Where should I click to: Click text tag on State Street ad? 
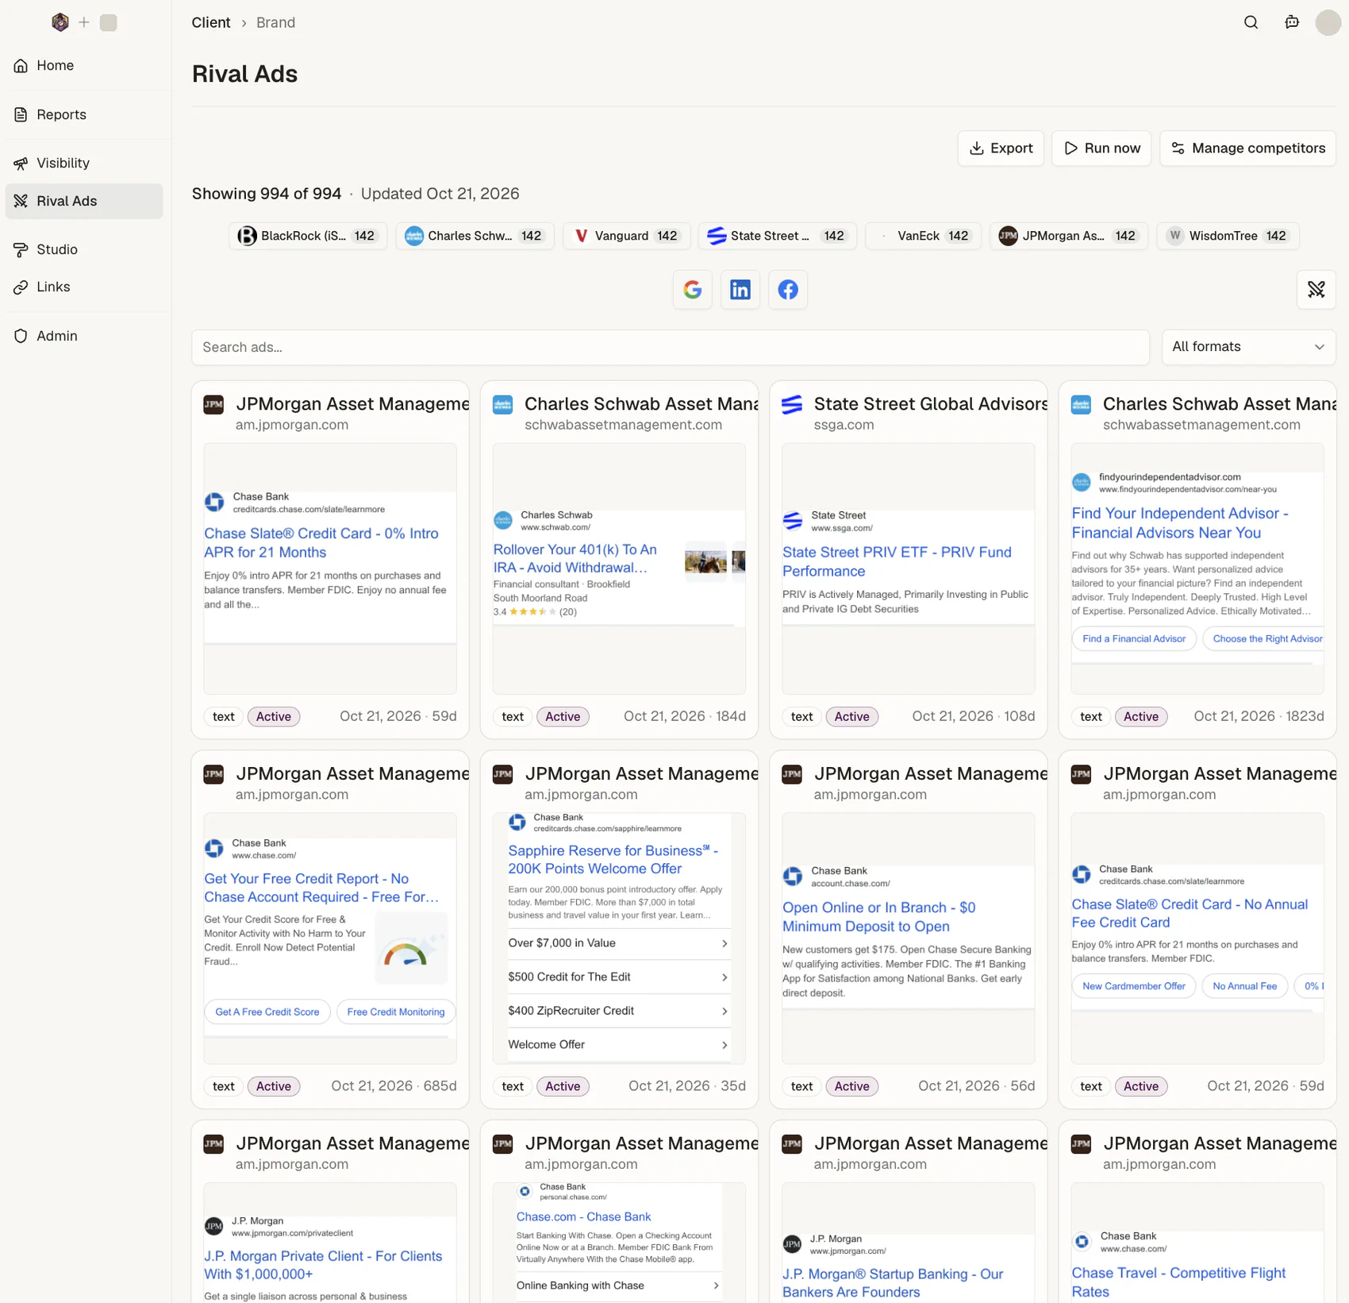click(801, 716)
